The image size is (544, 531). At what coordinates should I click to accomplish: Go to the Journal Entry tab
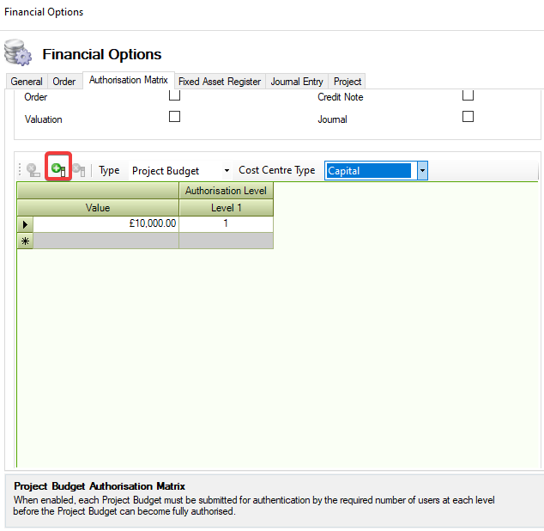(297, 82)
